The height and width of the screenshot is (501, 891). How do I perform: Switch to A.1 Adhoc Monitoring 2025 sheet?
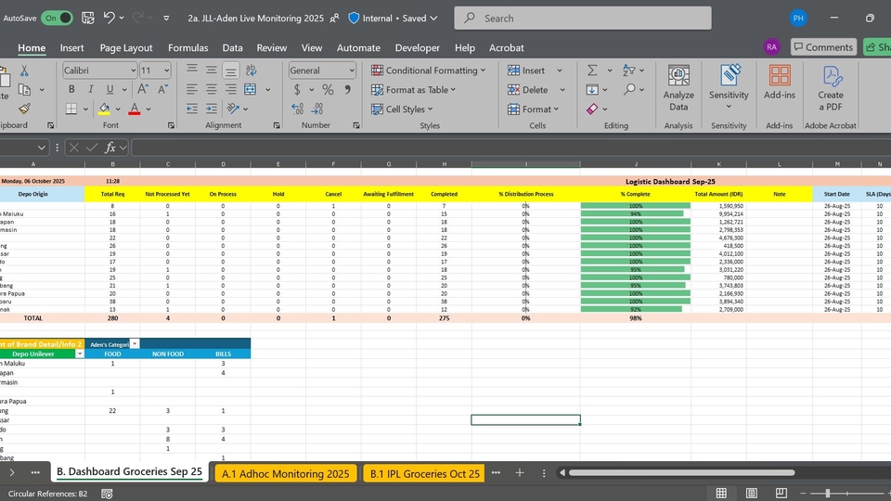point(285,473)
